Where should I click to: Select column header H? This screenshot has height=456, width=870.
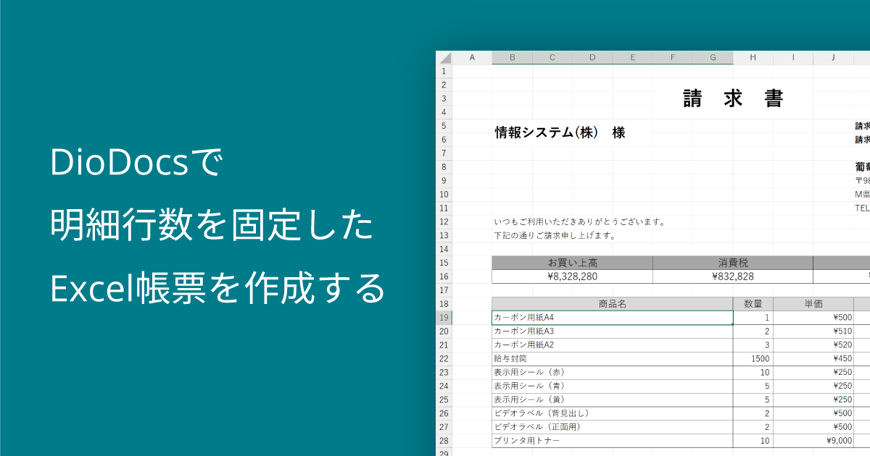coord(753,56)
